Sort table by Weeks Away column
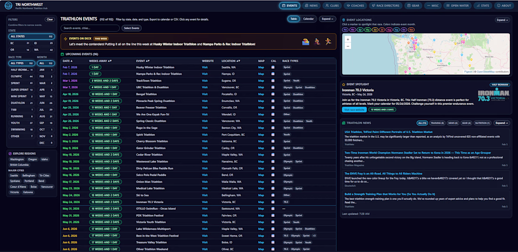Viewport: 518px width, 252px height. (100, 61)
